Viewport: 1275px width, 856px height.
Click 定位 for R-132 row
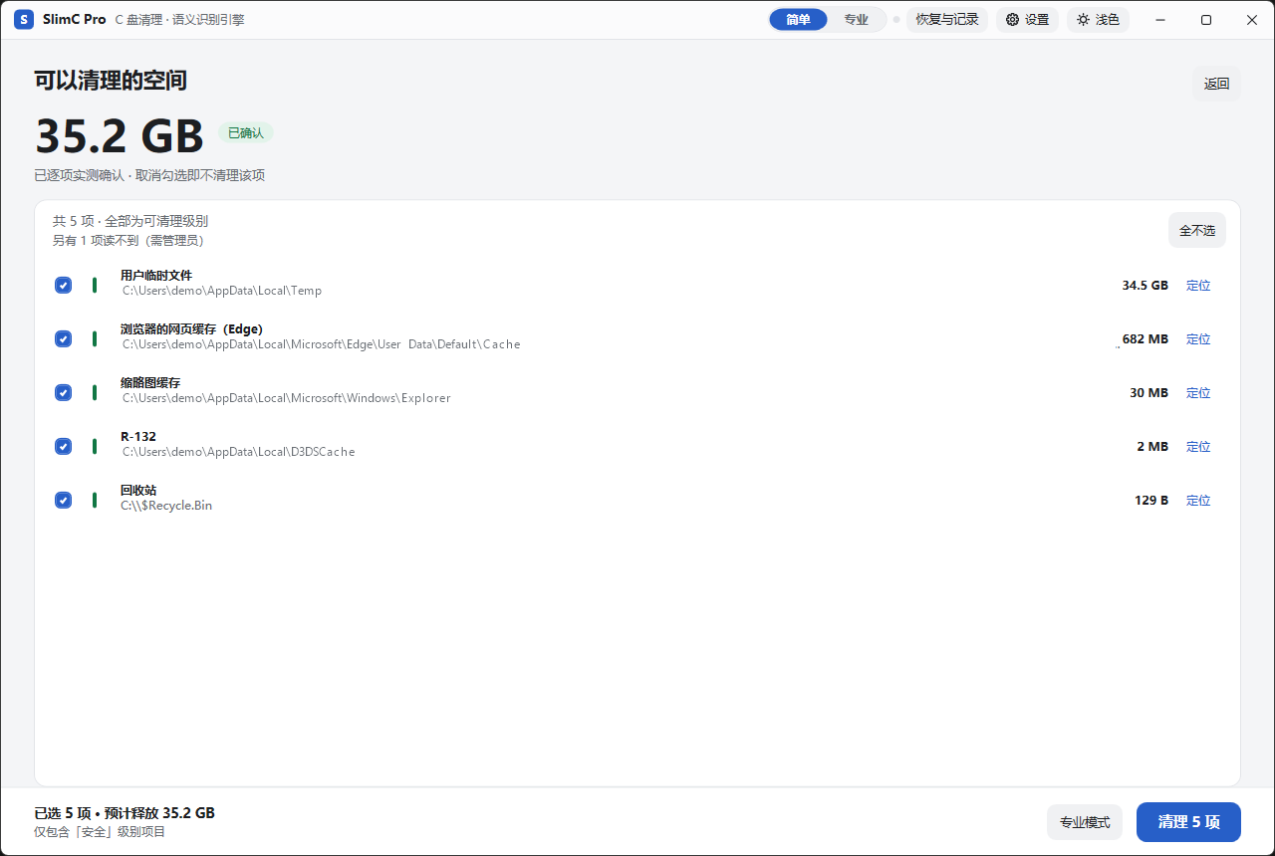point(1198,447)
